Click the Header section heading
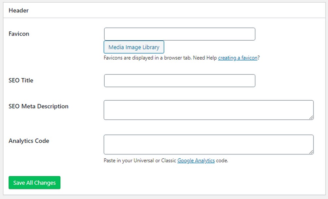This screenshot has height=199, width=328. [18, 10]
